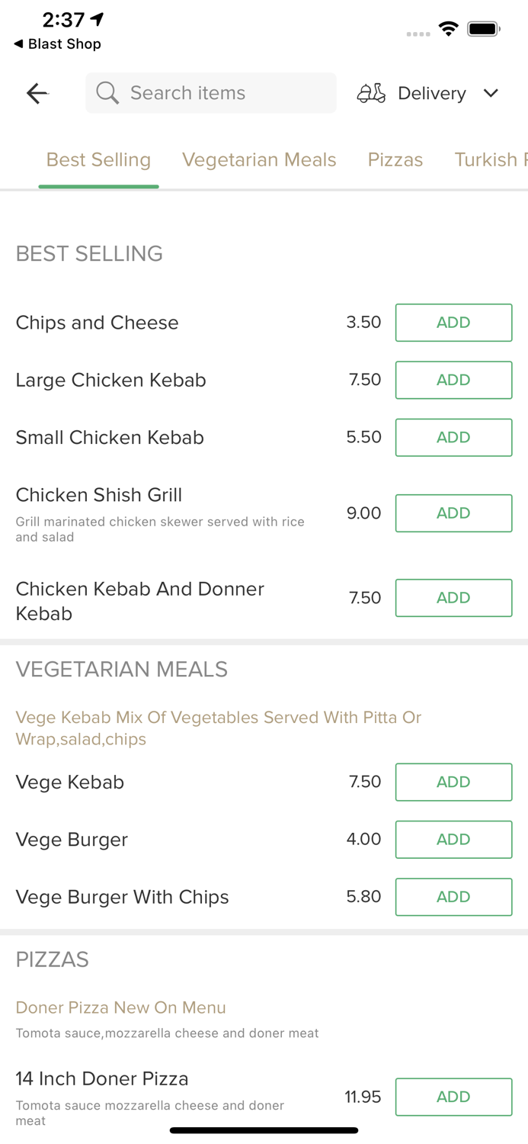Expand the Delivery dropdown chevron
The width and height of the screenshot is (528, 1144).
tap(491, 93)
